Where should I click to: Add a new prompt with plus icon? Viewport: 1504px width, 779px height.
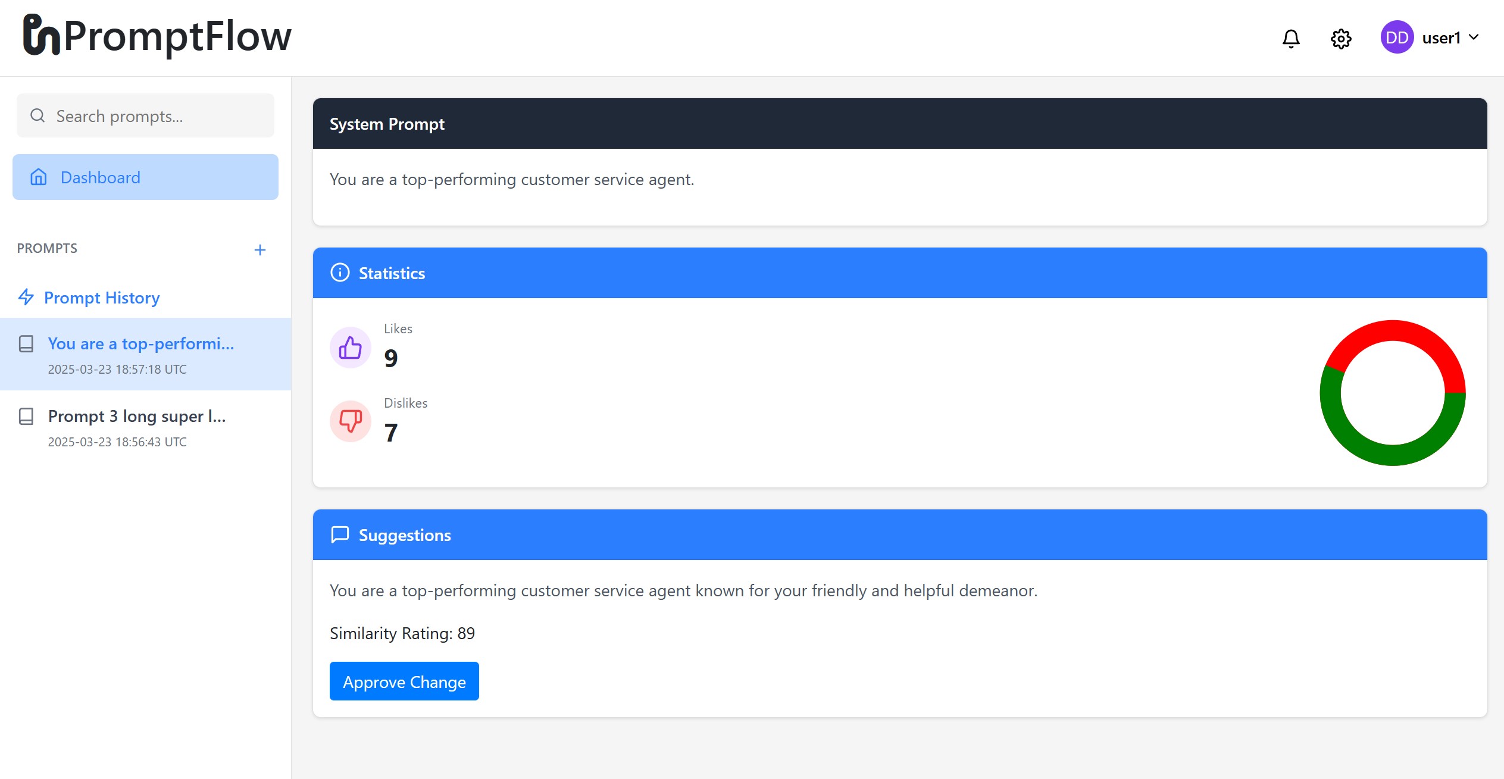259,250
